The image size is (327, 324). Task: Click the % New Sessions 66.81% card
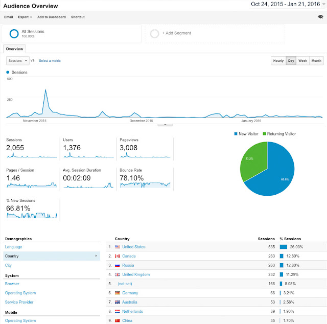32,209
